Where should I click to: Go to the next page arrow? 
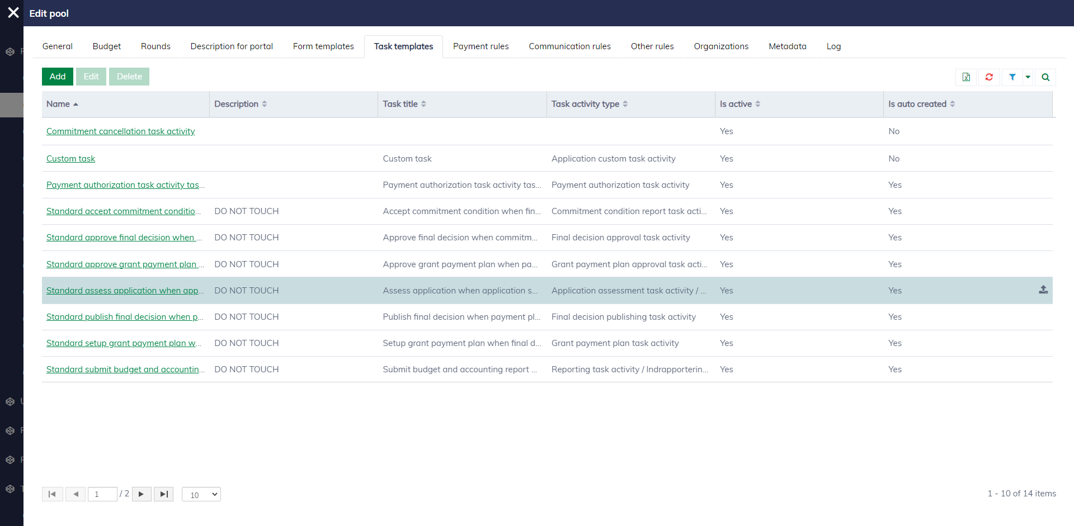coord(142,494)
